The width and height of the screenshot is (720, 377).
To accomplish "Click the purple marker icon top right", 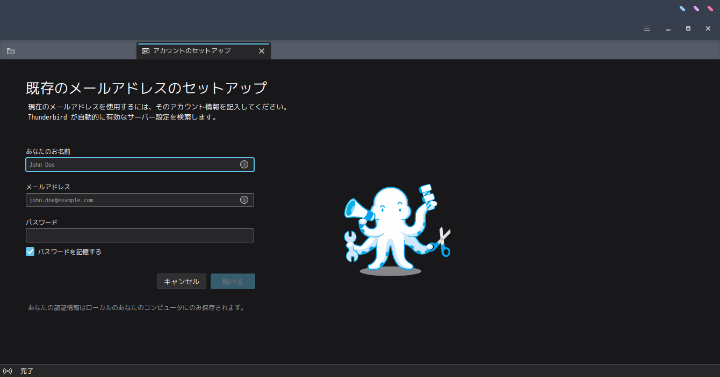I will (696, 9).
